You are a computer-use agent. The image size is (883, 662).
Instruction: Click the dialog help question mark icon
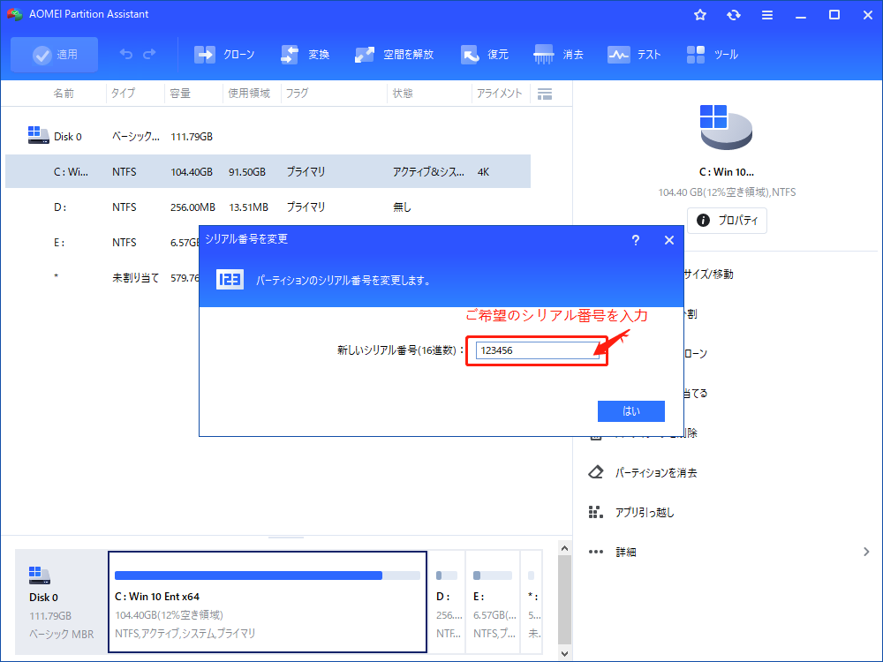(635, 240)
